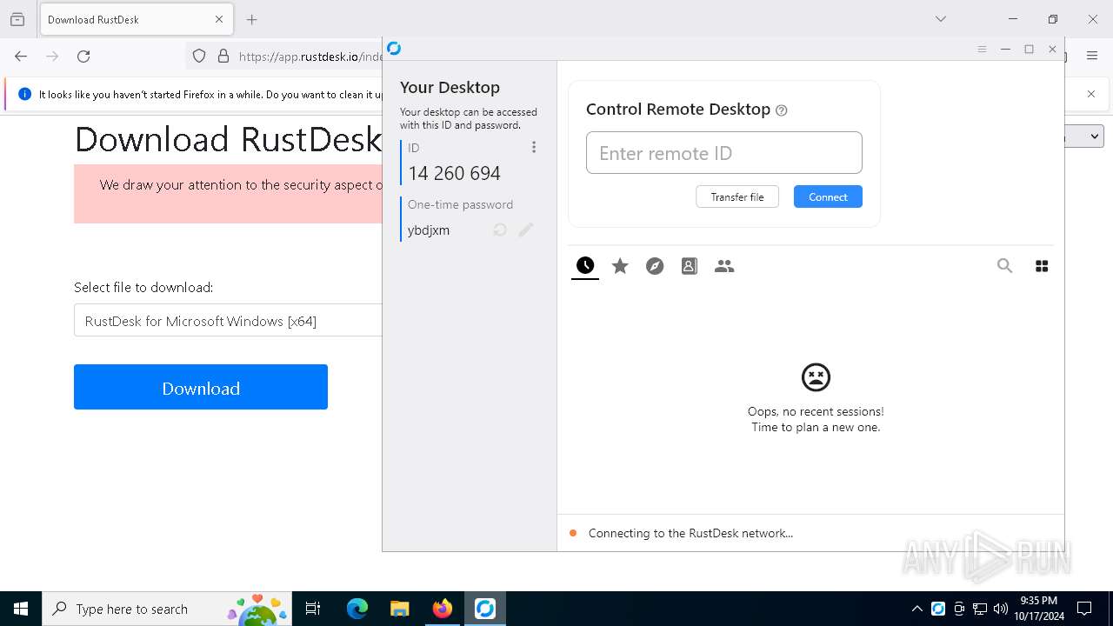The image size is (1113, 626).
Task: Click the Firefox address bar URL
Action: click(310, 57)
